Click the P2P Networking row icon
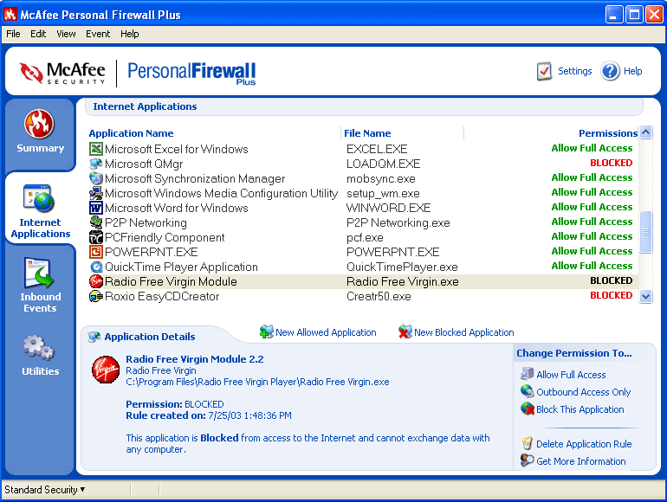 (96, 222)
